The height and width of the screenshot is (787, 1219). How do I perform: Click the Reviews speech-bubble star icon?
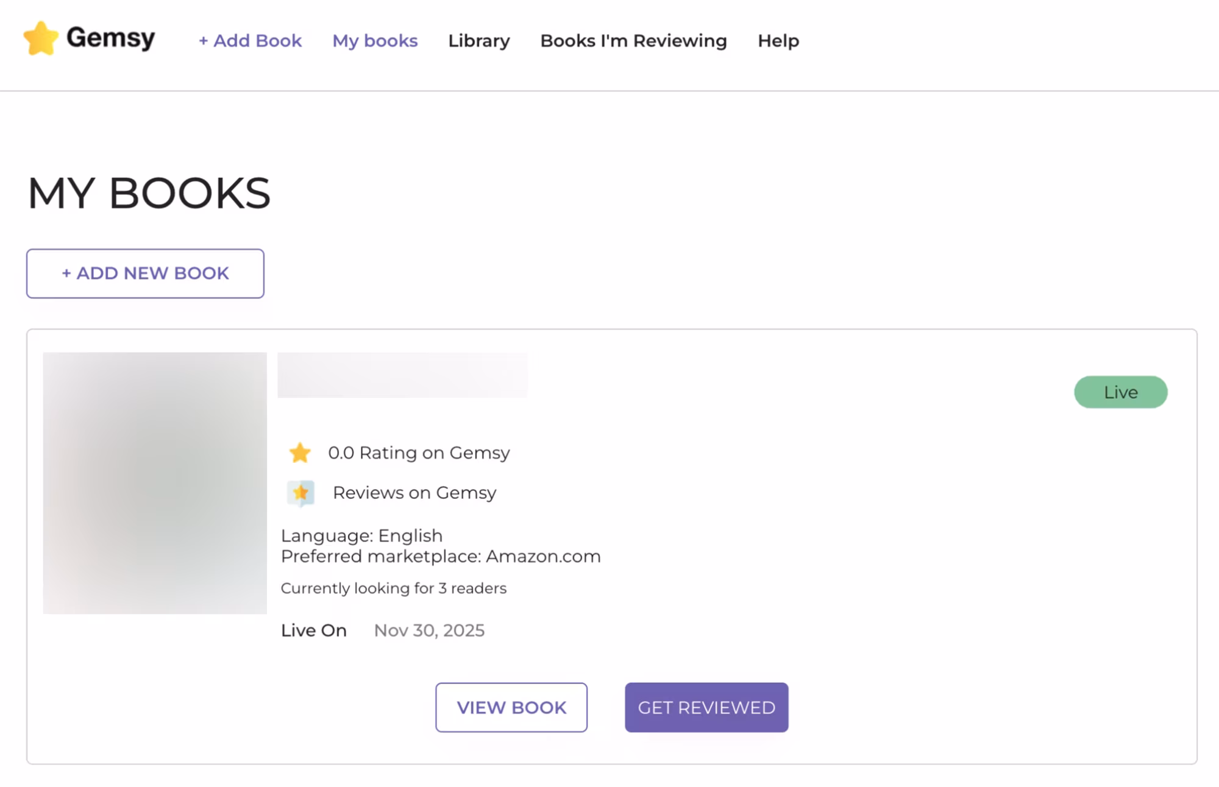(301, 492)
